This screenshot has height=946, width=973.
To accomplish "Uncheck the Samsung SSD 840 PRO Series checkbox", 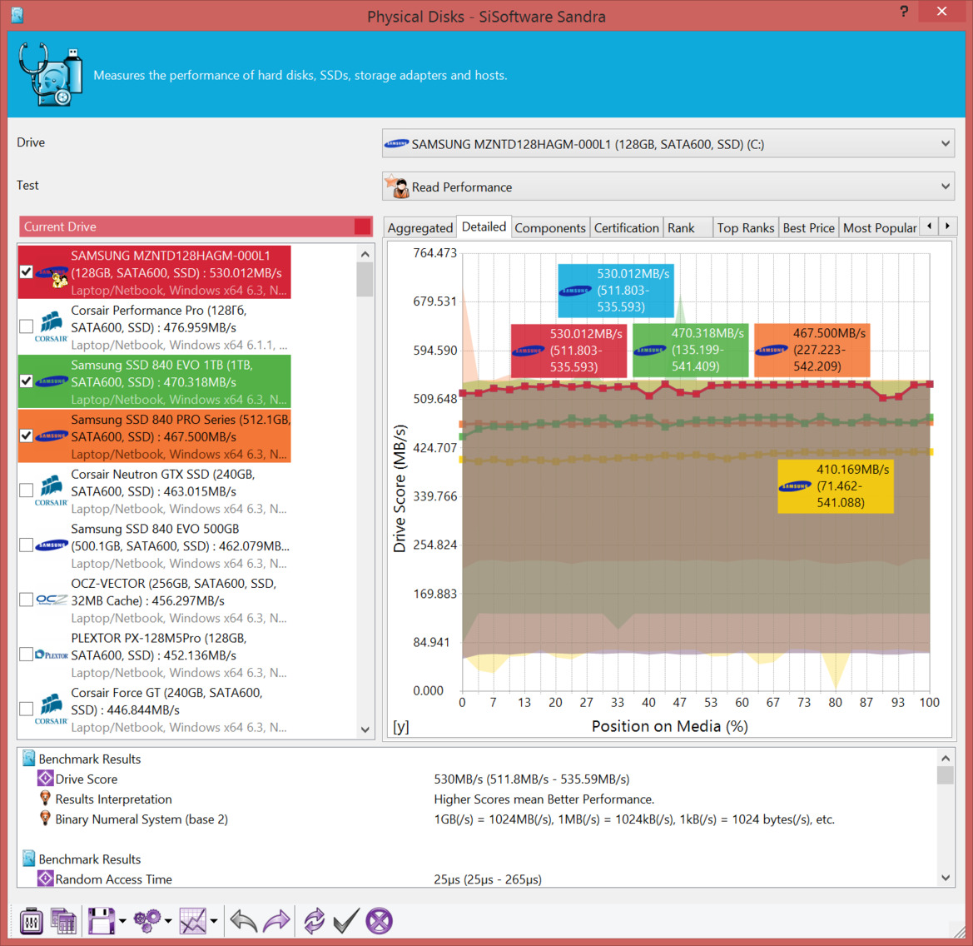I will [x=26, y=436].
